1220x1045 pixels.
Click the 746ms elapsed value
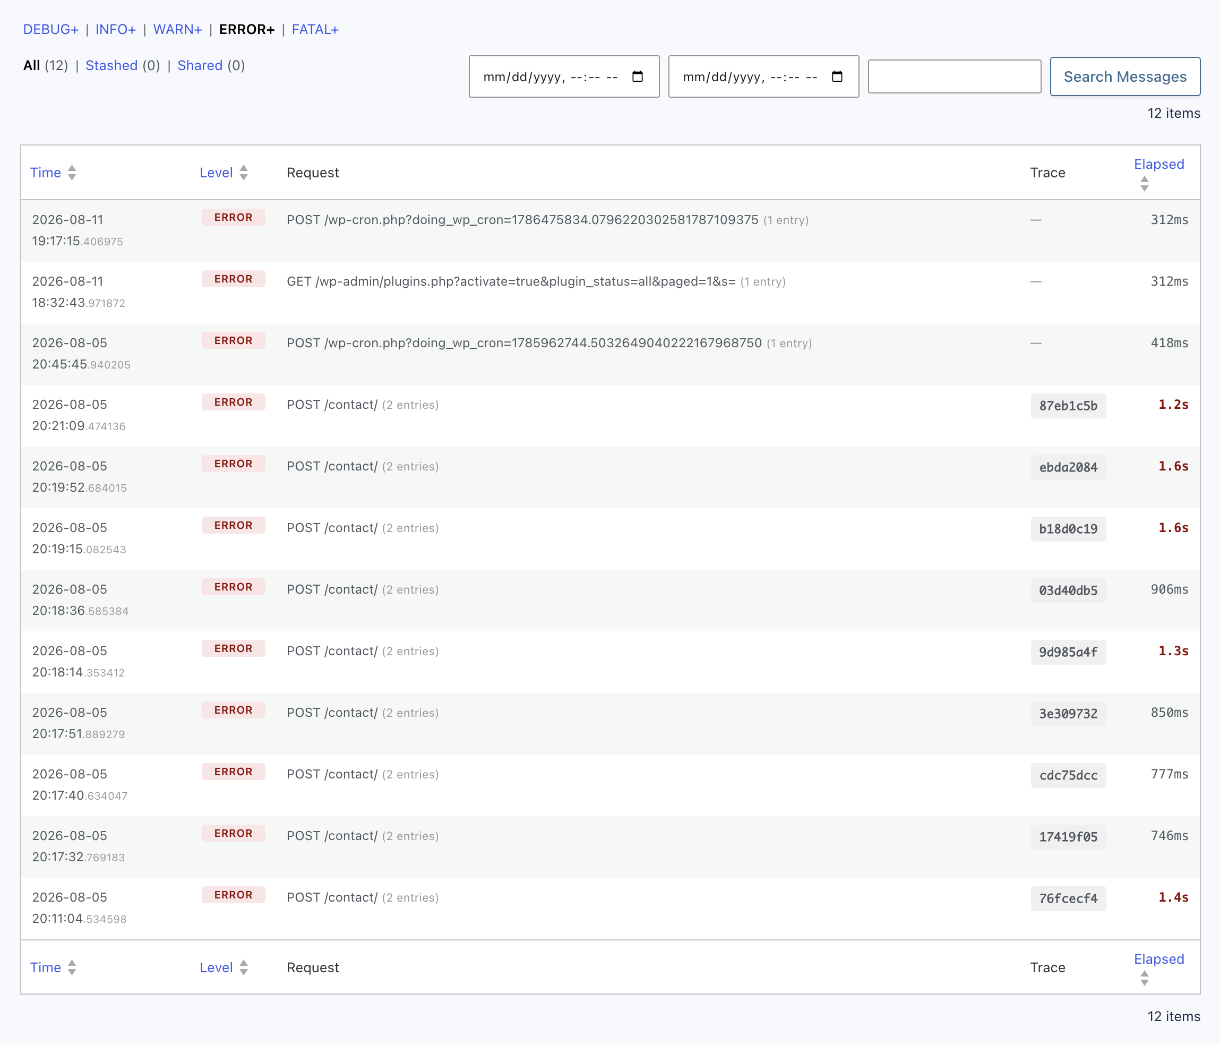[1170, 835]
